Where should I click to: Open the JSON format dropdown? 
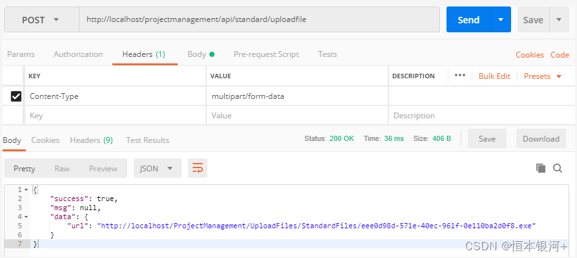pyautogui.click(x=158, y=168)
